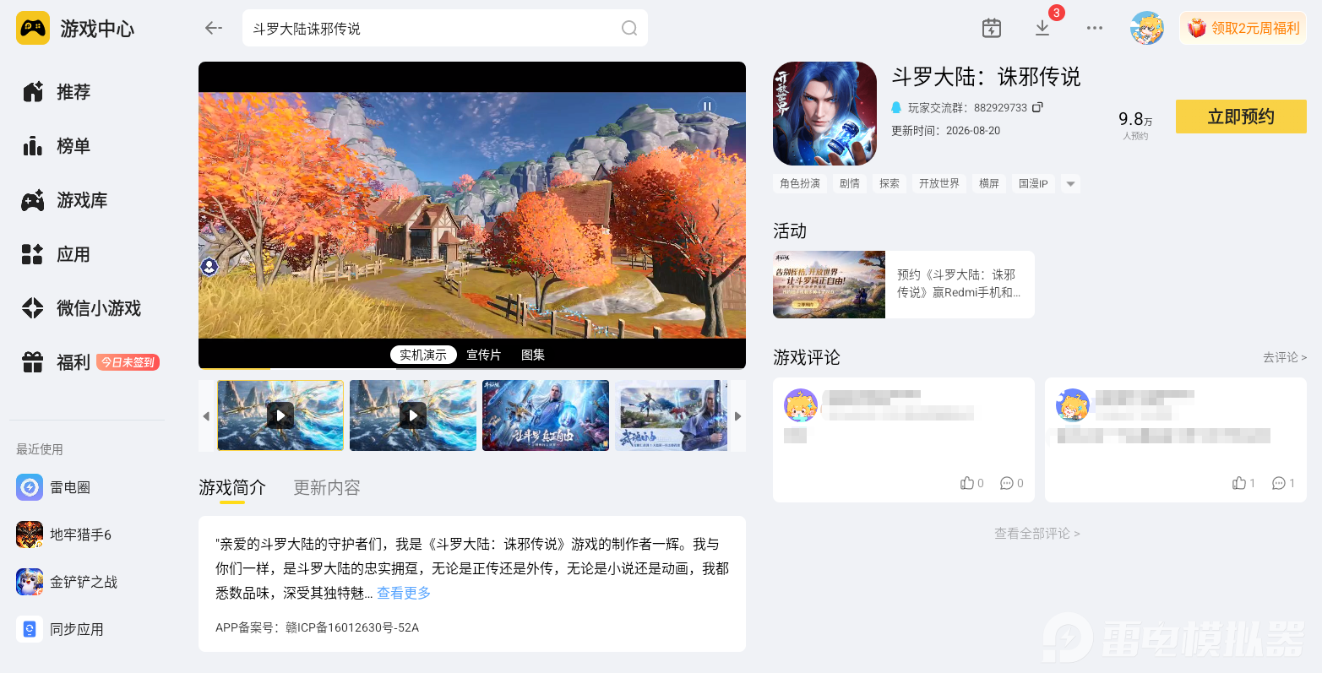Launch 雷电圈 from recent list
Viewport: 1322px width, 673px height.
53,487
